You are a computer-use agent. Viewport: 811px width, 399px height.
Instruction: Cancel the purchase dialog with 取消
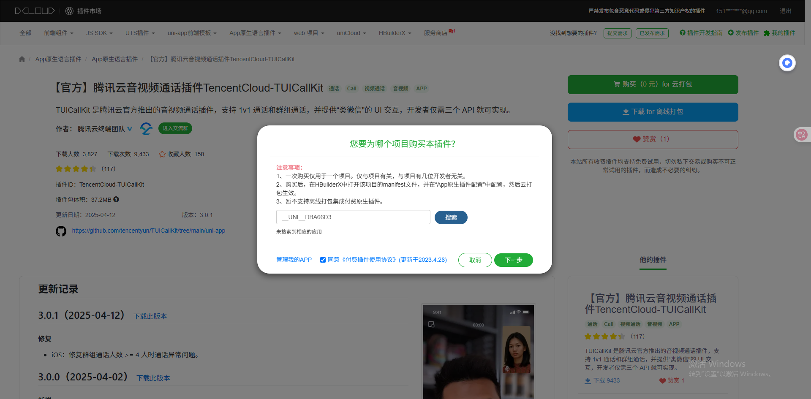coord(475,260)
